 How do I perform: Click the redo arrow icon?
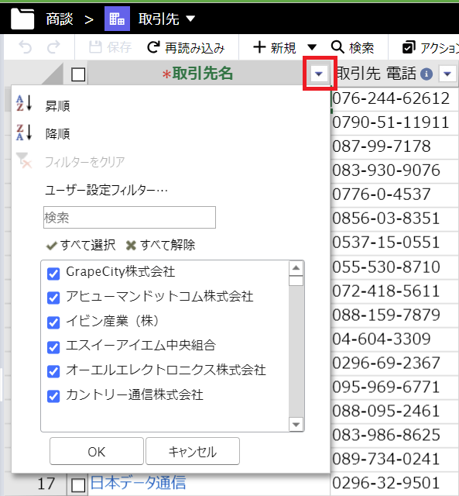tap(53, 47)
